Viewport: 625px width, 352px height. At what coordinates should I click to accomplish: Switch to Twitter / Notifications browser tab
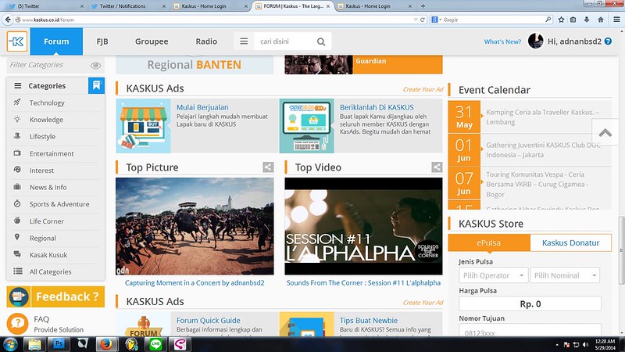point(127,6)
